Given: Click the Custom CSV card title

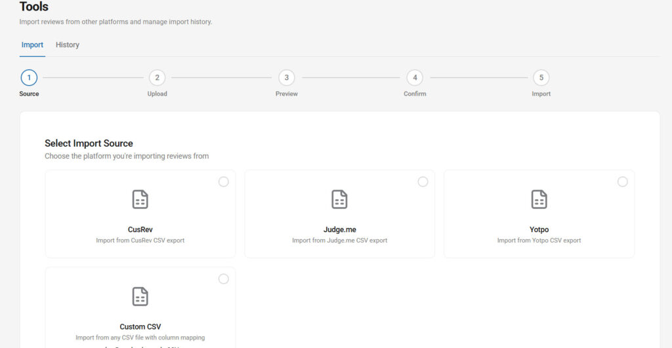Looking at the screenshot, I should coord(140,326).
